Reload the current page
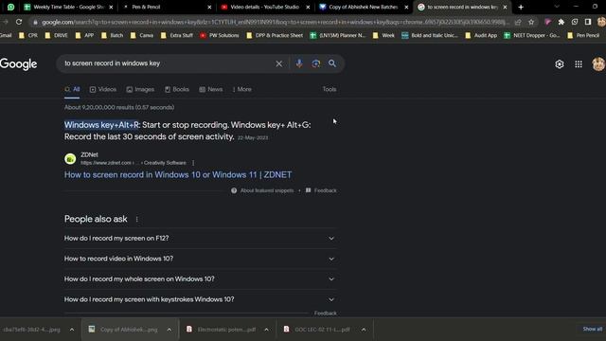This screenshot has height=341, width=606. point(19,22)
